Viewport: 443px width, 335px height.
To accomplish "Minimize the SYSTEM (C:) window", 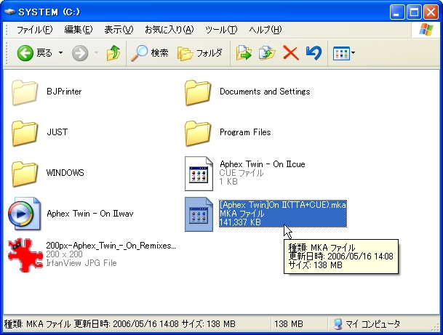I will pyautogui.click(x=397, y=12).
